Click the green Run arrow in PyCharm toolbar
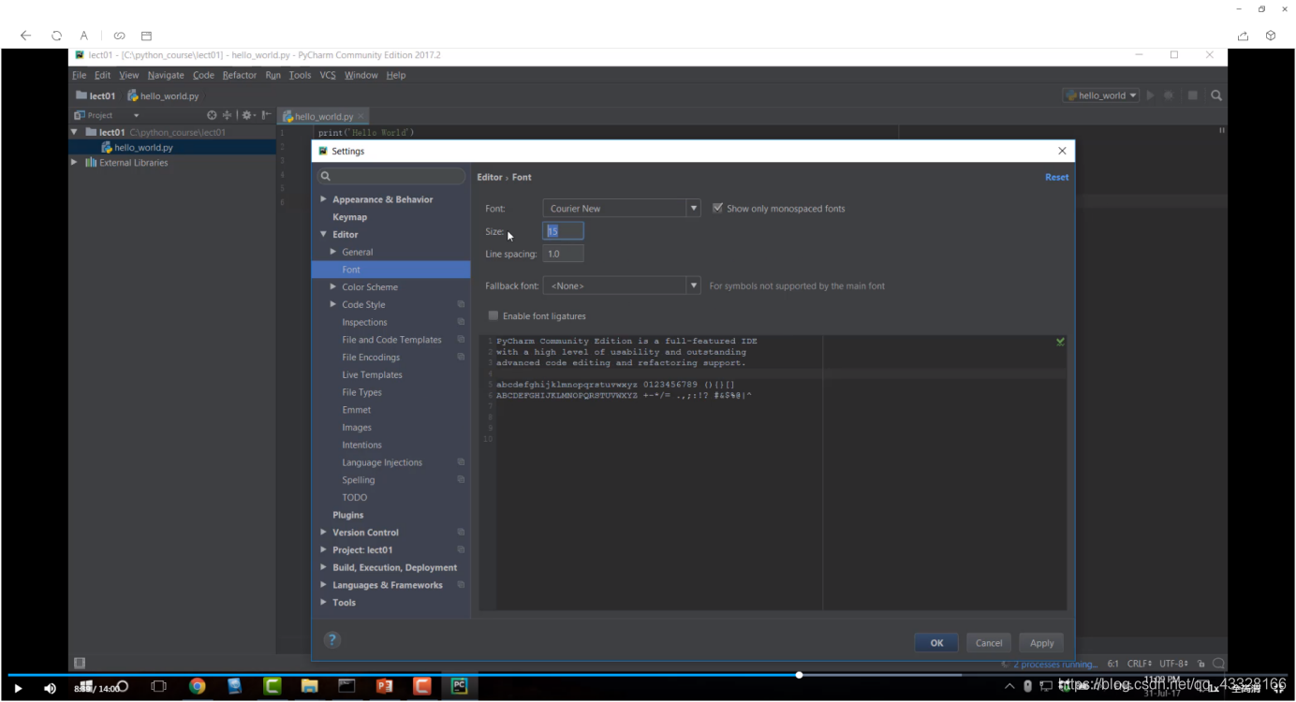 tap(1150, 95)
